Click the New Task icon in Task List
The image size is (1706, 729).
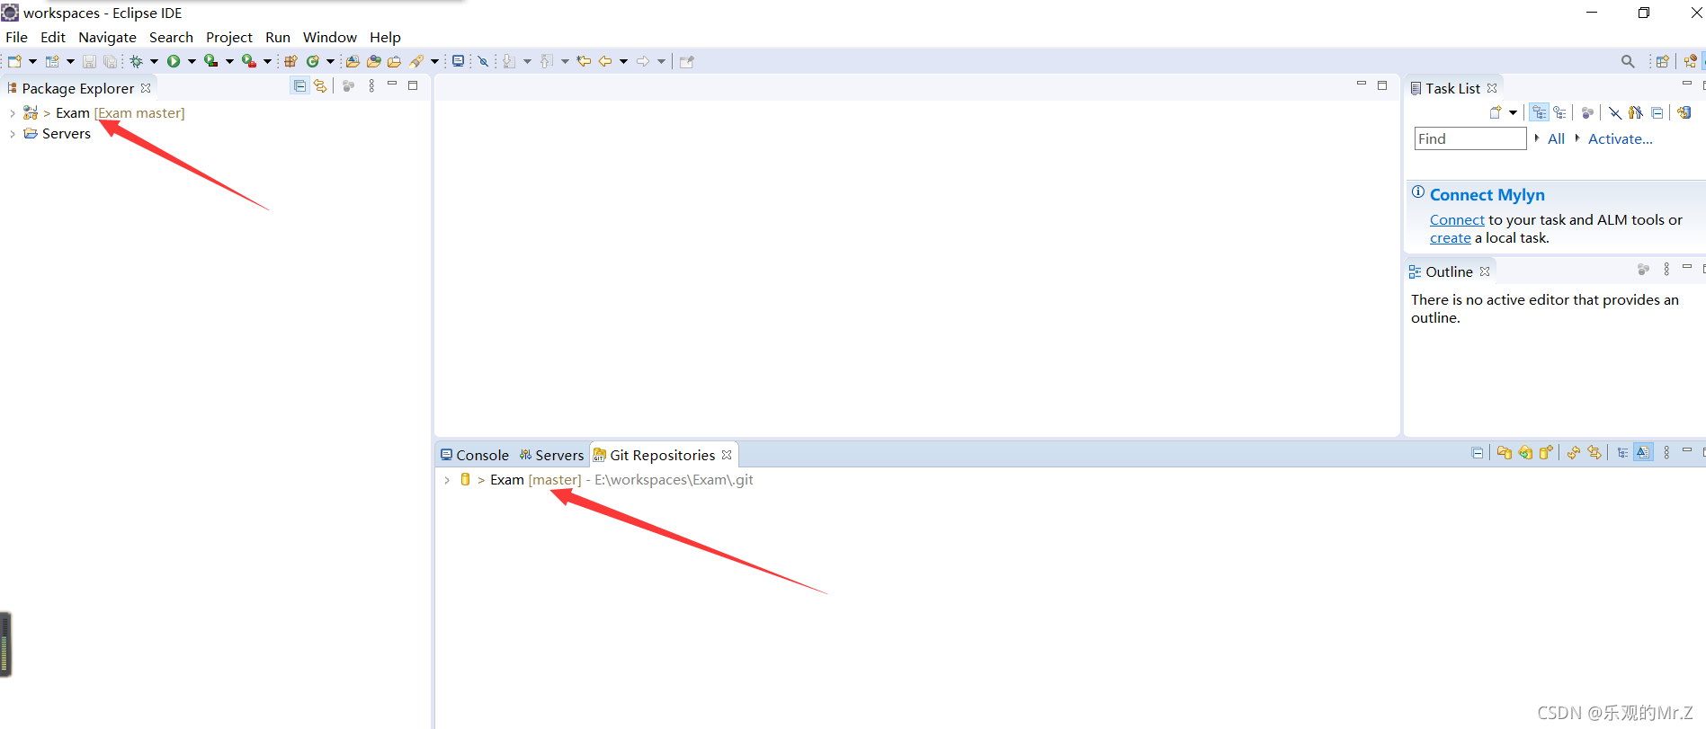point(1496,112)
